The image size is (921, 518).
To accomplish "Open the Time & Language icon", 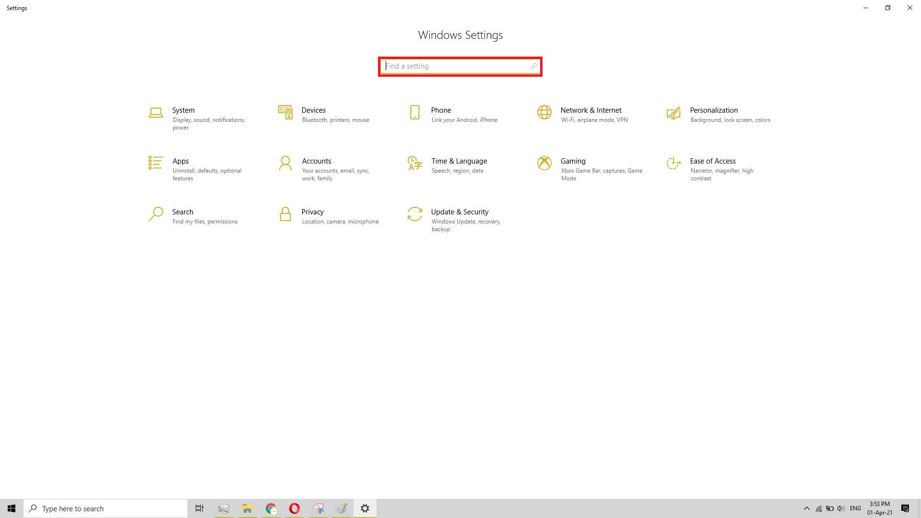I will pos(415,163).
